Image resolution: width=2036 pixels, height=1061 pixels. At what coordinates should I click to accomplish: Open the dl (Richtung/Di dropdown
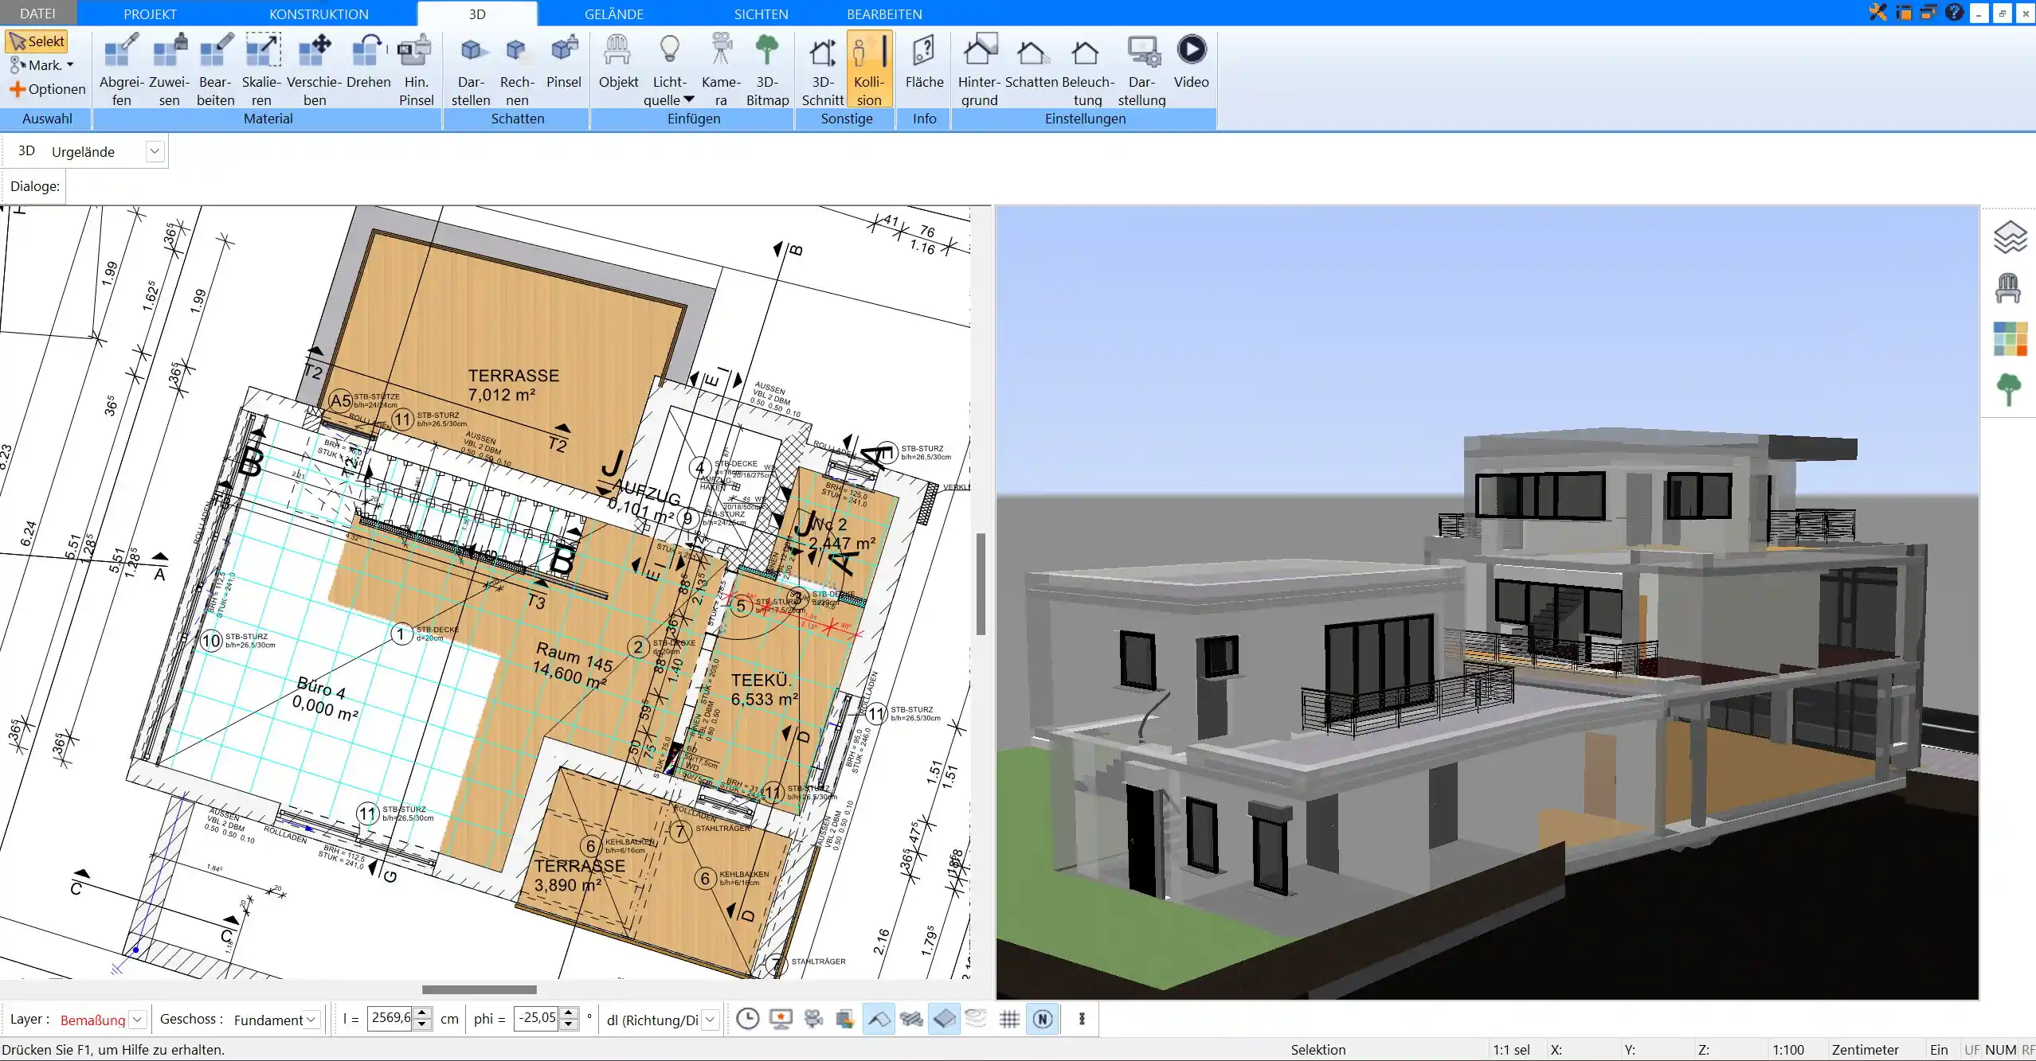click(x=711, y=1020)
